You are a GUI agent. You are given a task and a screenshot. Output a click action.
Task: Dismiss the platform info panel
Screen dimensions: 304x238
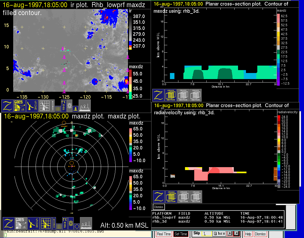[x=159, y=207]
